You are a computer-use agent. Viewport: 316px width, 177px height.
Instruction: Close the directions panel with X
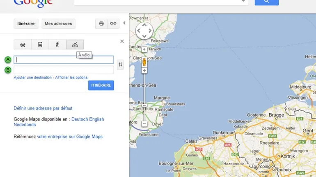pyautogui.click(x=122, y=41)
